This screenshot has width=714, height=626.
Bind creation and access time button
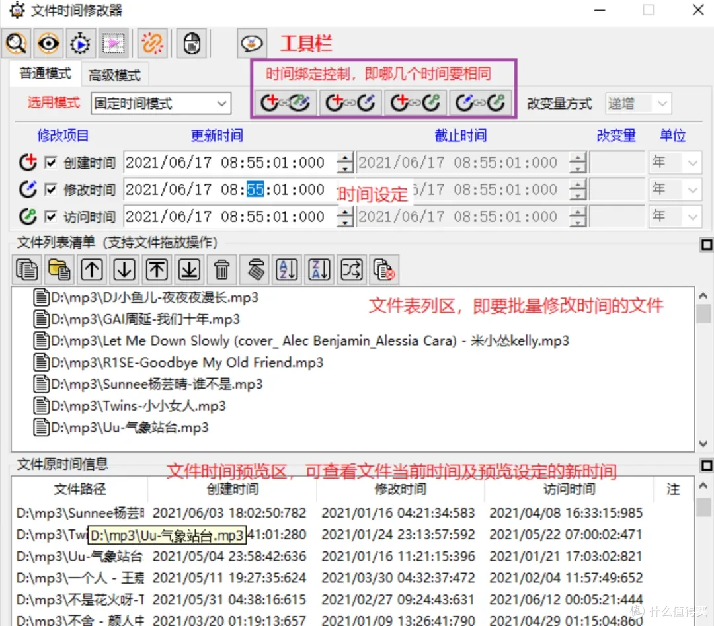(415, 102)
